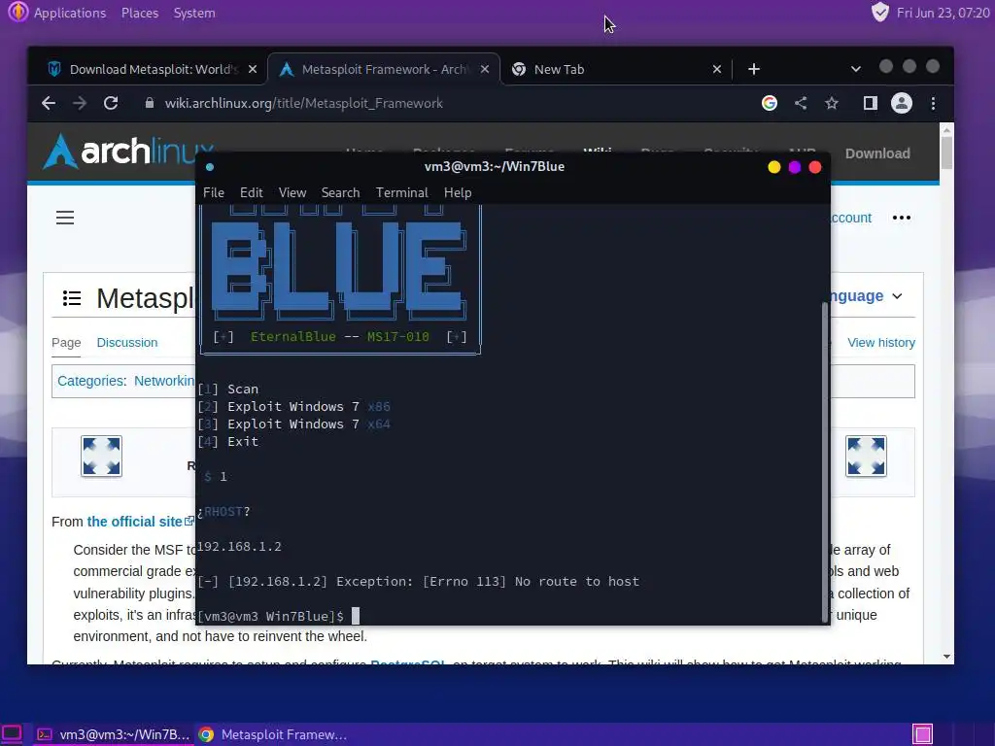Open the Chrome side panel icon
Viewport: 995px width, 746px height.
(870, 103)
